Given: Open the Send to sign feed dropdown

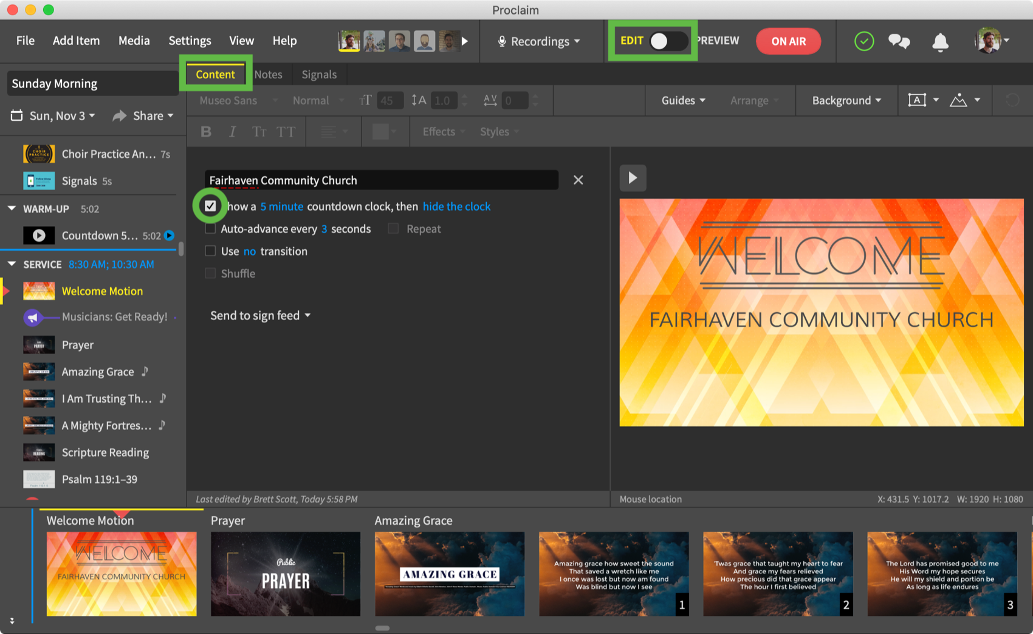Looking at the screenshot, I should [x=261, y=315].
